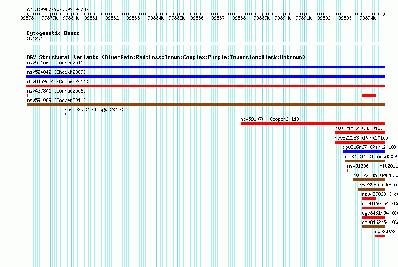Open the nsv822185 variant label
This screenshot has width=398, height=267.
[375, 175]
